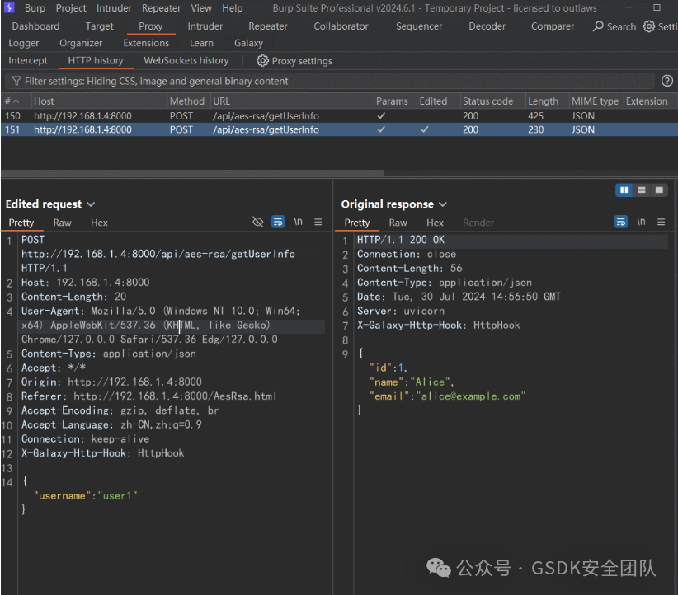
Task: Open the View menu
Action: (x=201, y=8)
